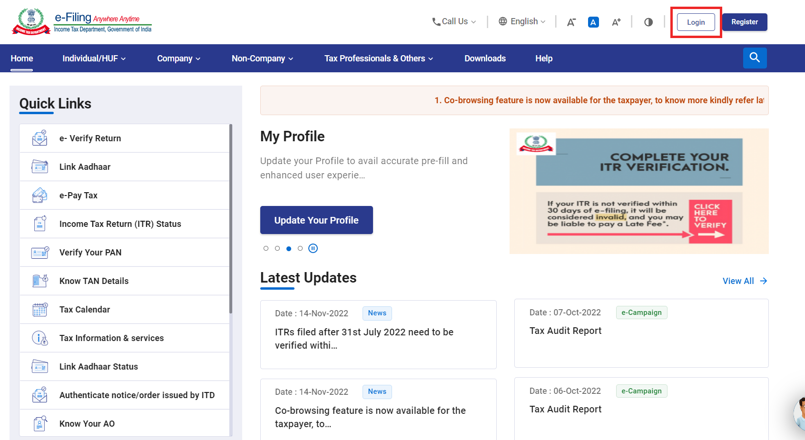Click the phone icon beside Call Us

point(436,22)
